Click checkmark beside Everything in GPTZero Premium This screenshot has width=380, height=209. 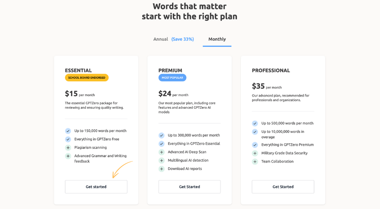255,145
